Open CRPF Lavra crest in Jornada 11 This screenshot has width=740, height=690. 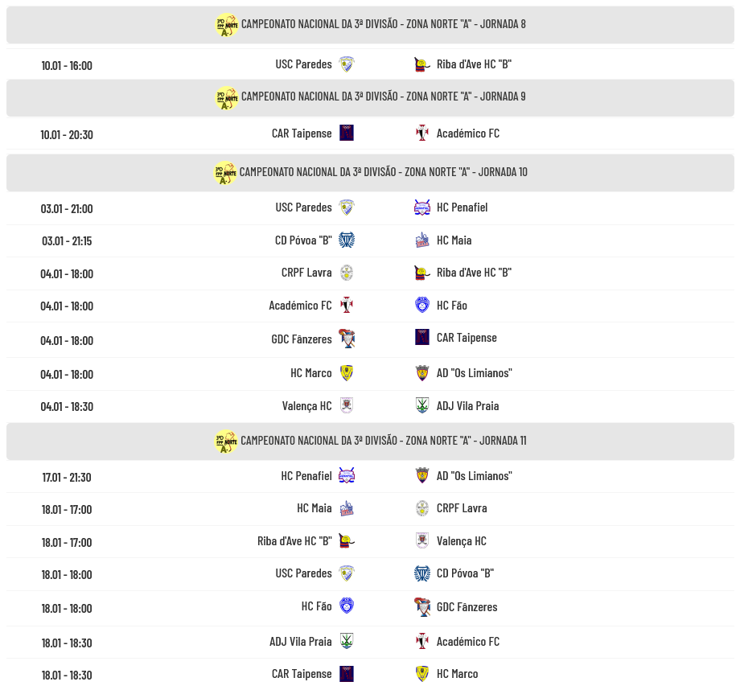[422, 508]
